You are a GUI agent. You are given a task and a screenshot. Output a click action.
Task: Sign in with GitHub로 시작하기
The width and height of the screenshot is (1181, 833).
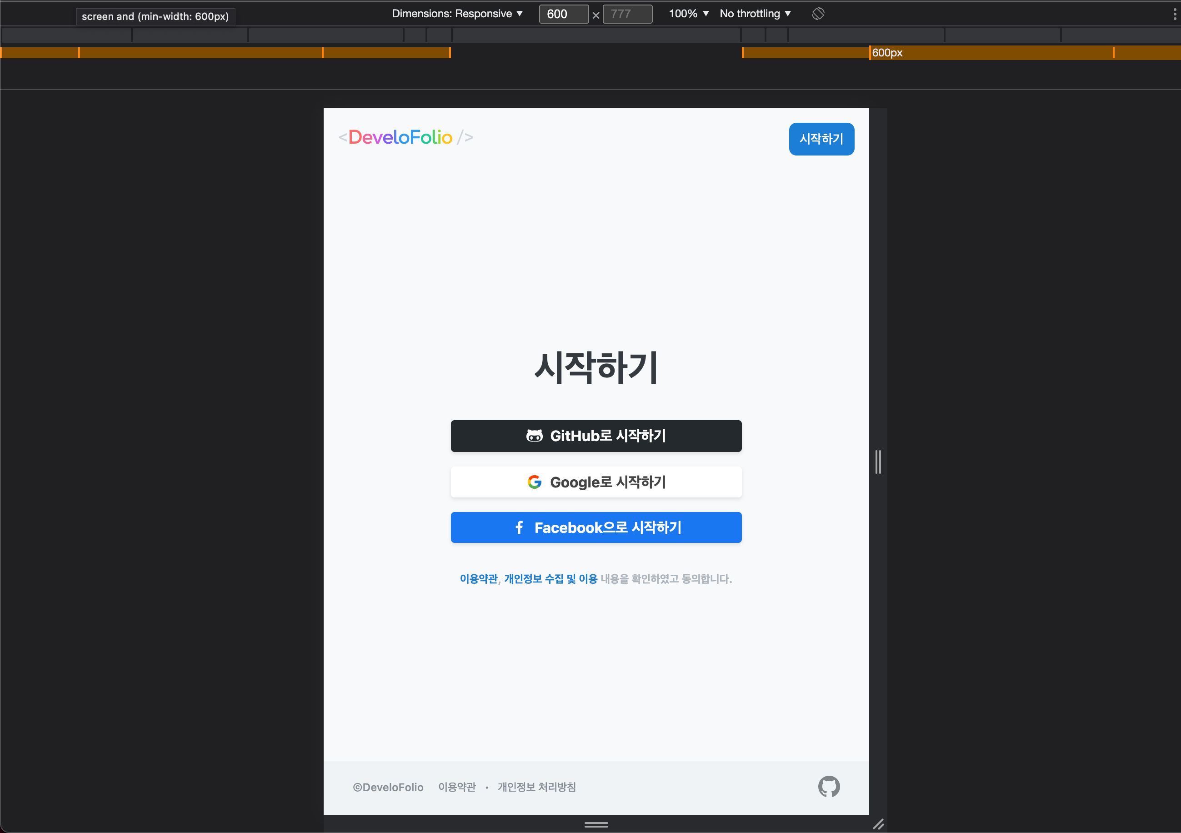(596, 436)
